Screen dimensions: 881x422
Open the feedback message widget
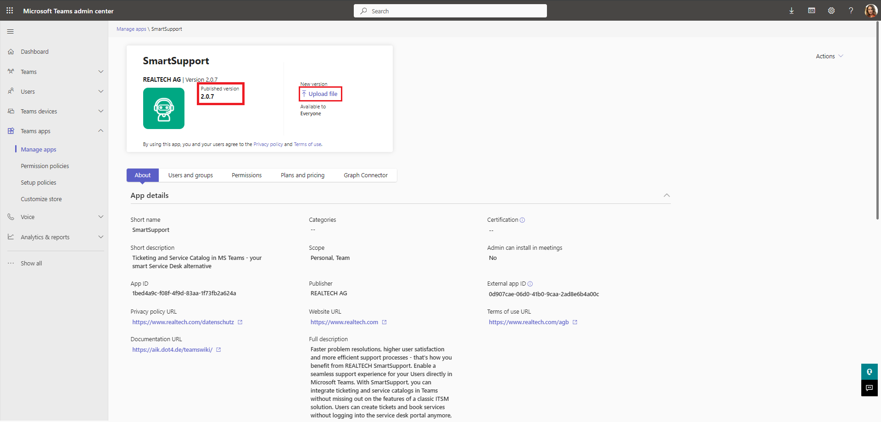869,388
